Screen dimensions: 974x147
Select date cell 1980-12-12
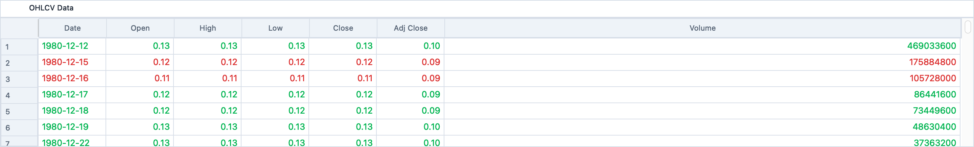(x=72, y=46)
